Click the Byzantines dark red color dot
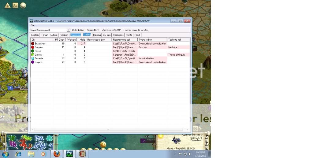This screenshot has height=158, width=313. (x=33, y=43)
